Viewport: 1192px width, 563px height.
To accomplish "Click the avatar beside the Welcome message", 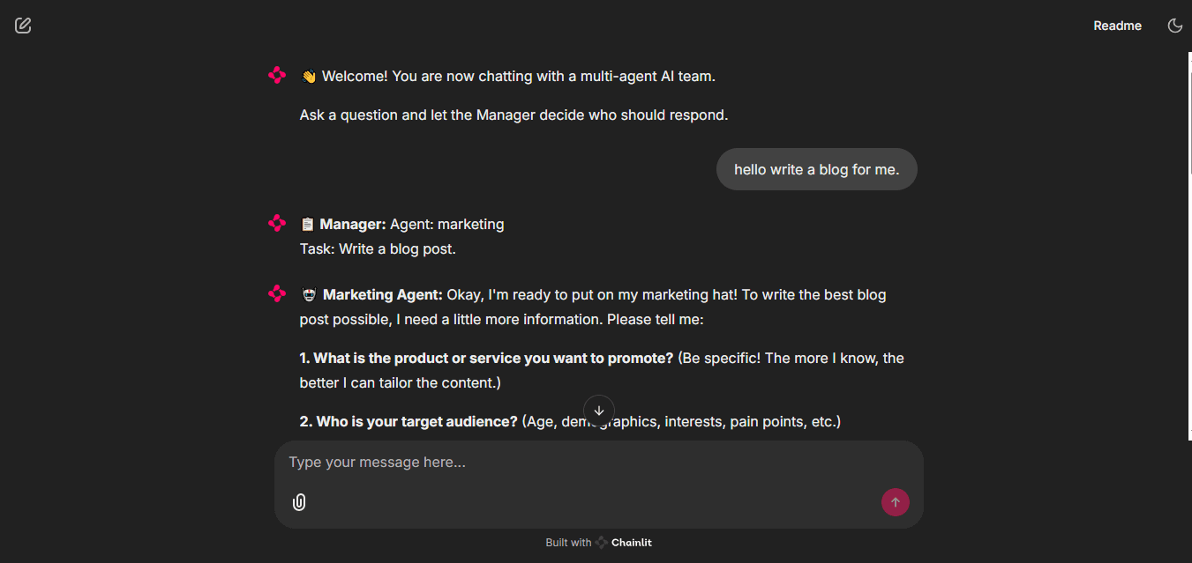I will click(277, 76).
